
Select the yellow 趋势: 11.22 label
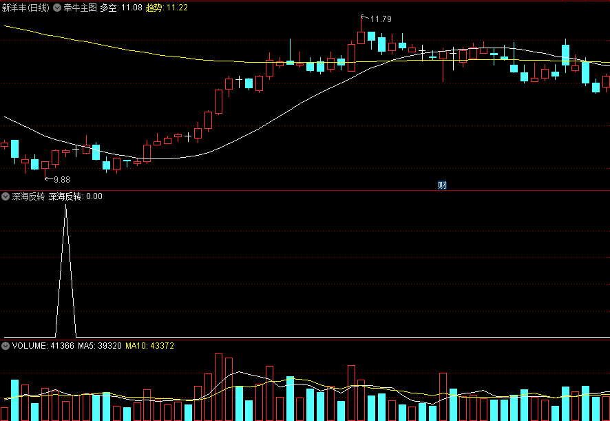point(167,8)
